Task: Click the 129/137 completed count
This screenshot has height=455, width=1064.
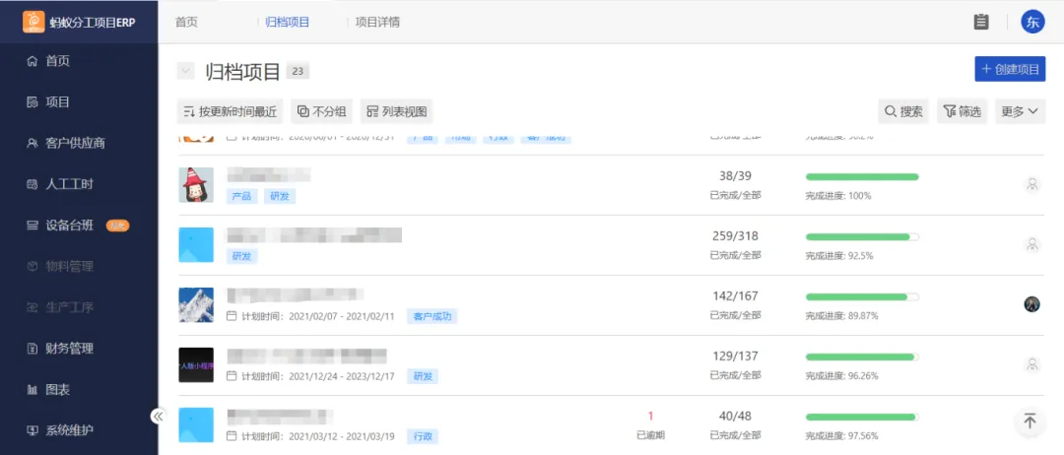Action: pos(736,356)
